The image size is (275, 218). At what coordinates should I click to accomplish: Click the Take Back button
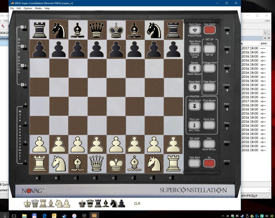tap(194, 163)
